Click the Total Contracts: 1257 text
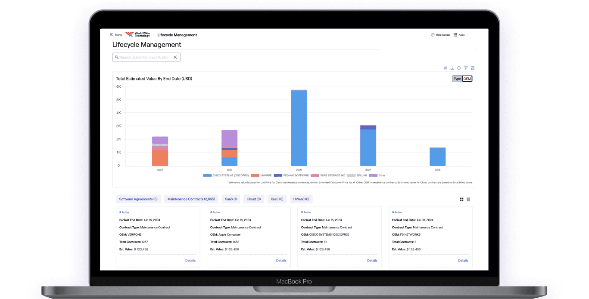The height and width of the screenshot is (299, 589). (x=134, y=242)
